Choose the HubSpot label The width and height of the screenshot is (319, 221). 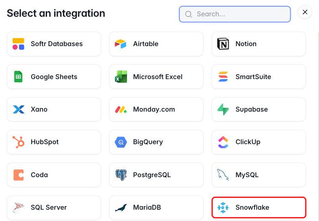(45, 142)
